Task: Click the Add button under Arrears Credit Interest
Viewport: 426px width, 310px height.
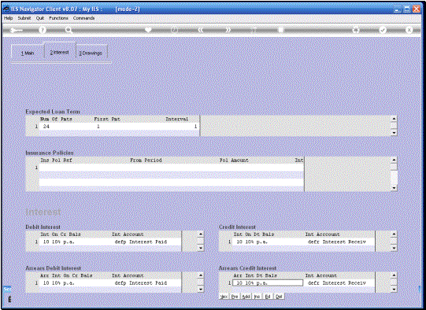Action: point(246,297)
